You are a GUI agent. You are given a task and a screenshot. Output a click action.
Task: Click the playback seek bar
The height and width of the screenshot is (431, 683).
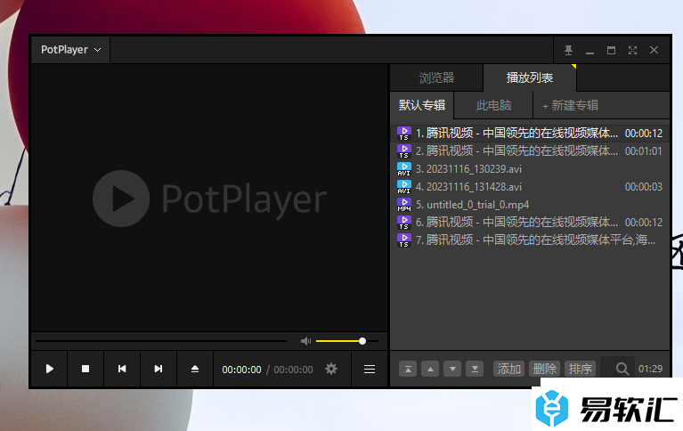click(161, 341)
